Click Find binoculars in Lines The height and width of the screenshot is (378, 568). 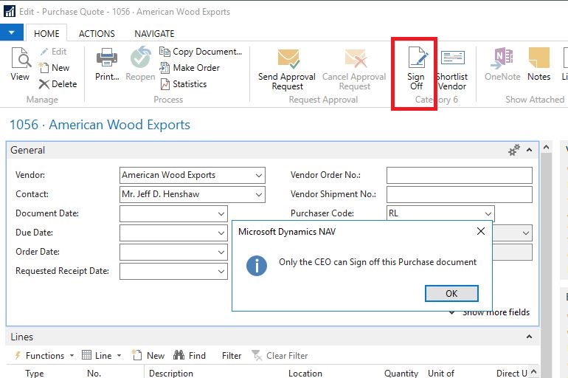point(190,356)
